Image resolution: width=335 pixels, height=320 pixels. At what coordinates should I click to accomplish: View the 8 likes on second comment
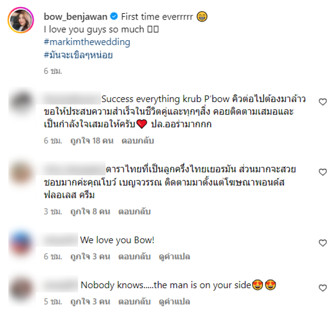(90, 212)
